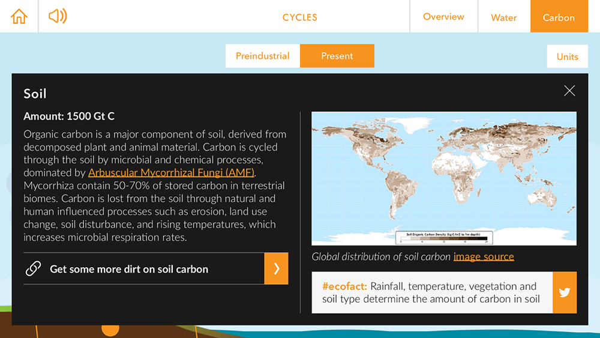This screenshot has width=600, height=338.
Task: Open the orange chevron arrow button
Action: click(276, 268)
